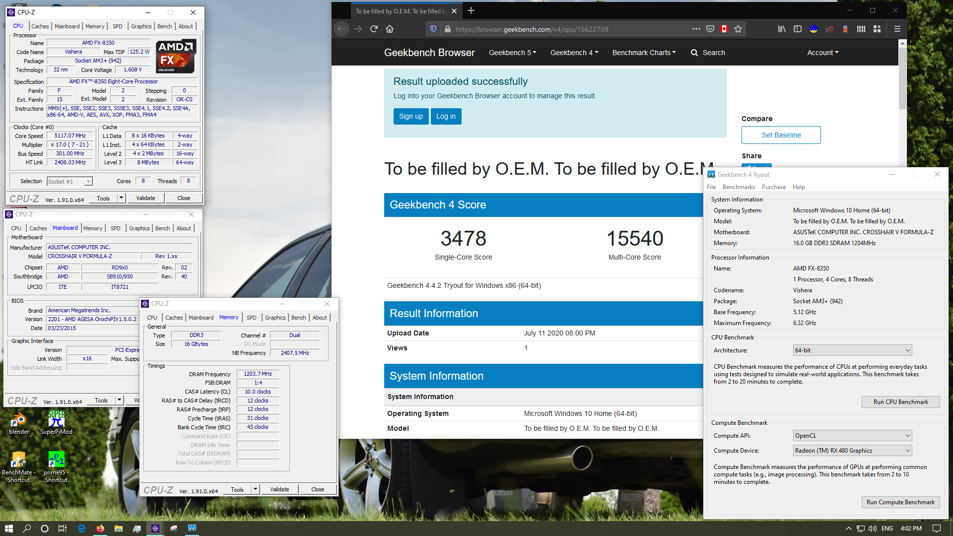Show site security padlock info
Screen dimensions: 953x536
447,29
